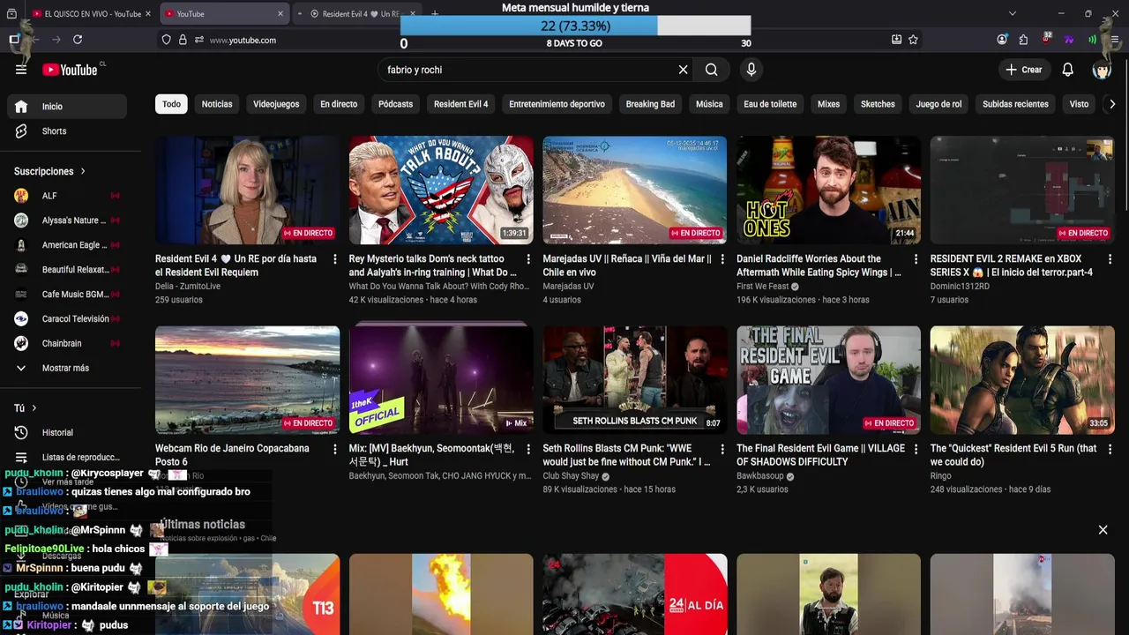Screen dimensions: 1129x635
Task: Select the En directo filter chip
Action: tap(339, 104)
